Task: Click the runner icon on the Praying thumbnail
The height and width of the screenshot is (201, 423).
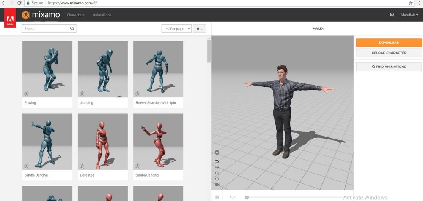Action: coord(26,94)
